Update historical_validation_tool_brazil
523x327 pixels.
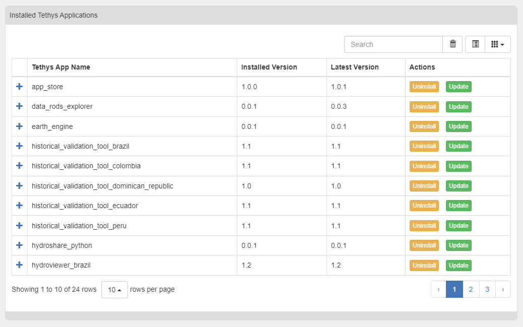point(459,146)
